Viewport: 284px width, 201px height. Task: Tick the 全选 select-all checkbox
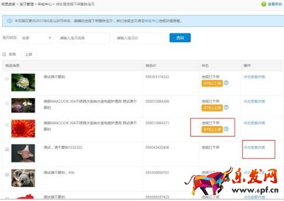click(4, 54)
